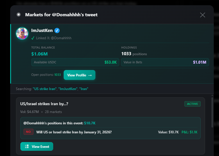
Task: Click the green checkmark by Linked X
Action: (x=33, y=38)
